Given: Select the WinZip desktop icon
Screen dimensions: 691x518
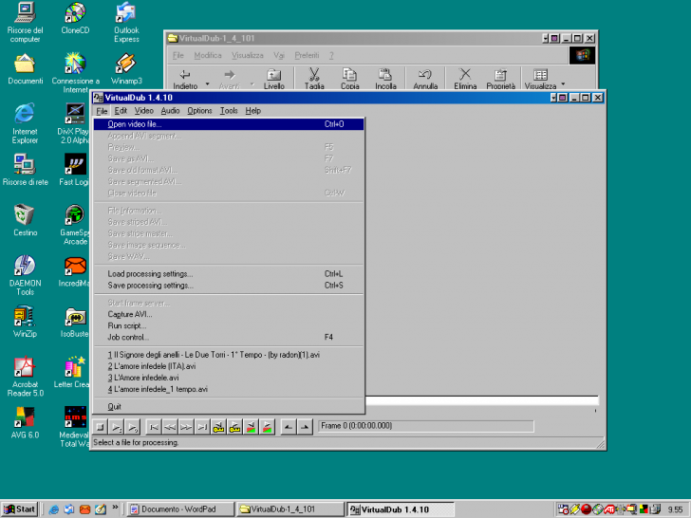Looking at the screenshot, I should tap(25, 322).
